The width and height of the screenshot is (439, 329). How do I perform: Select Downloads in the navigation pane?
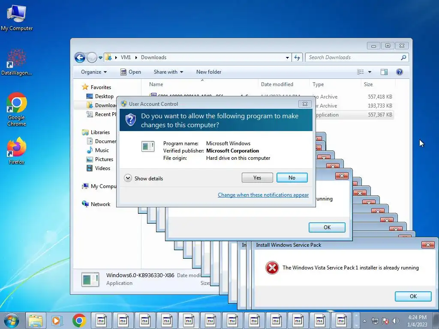[101, 105]
